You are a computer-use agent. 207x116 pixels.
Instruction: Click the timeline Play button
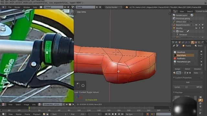(x=116, y=114)
